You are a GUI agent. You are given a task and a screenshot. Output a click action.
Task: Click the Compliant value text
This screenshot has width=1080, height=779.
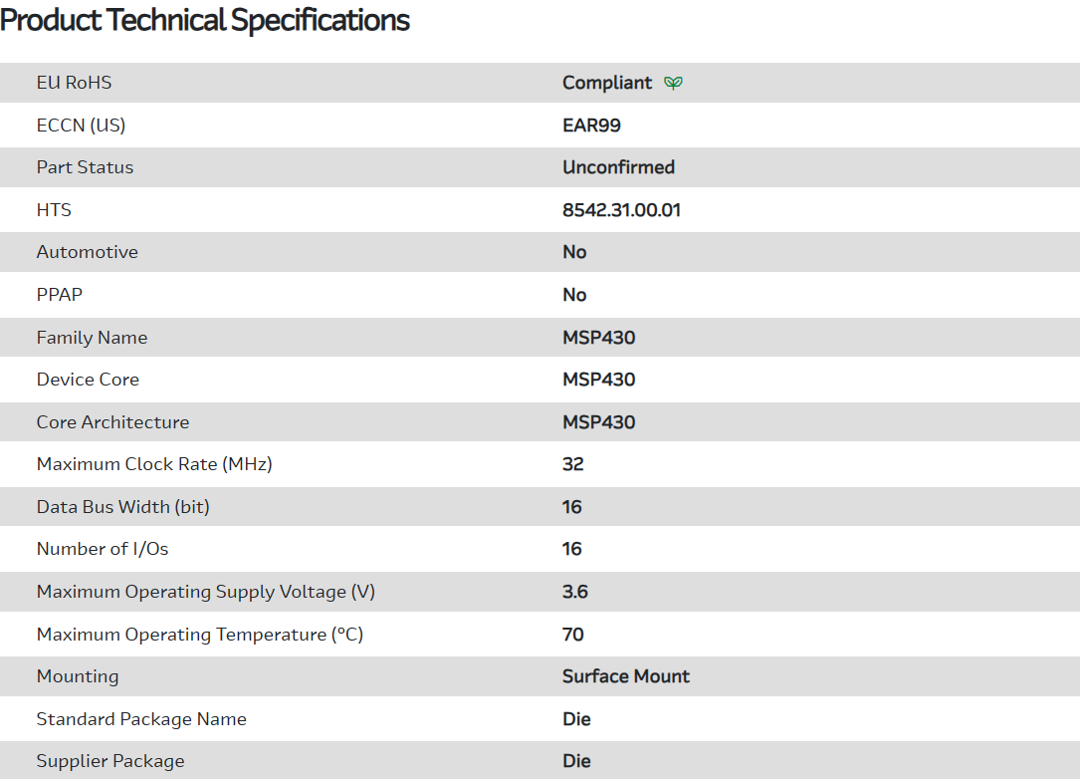(x=607, y=83)
